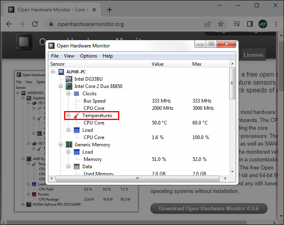Open the License tab on website
The width and height of the screenshot is (284, 225).
(253, 55)
